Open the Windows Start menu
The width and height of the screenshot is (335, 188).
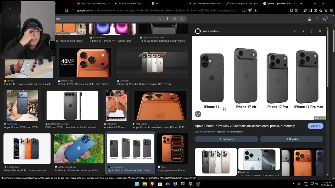point(137,184)
